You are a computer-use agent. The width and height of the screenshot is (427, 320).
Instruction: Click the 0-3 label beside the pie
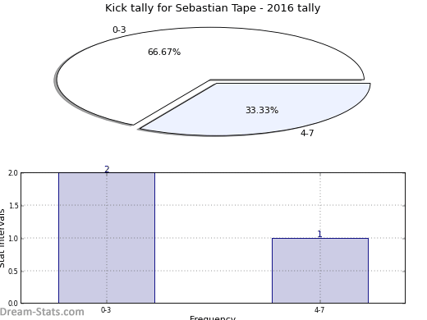(x=119, y=30)
